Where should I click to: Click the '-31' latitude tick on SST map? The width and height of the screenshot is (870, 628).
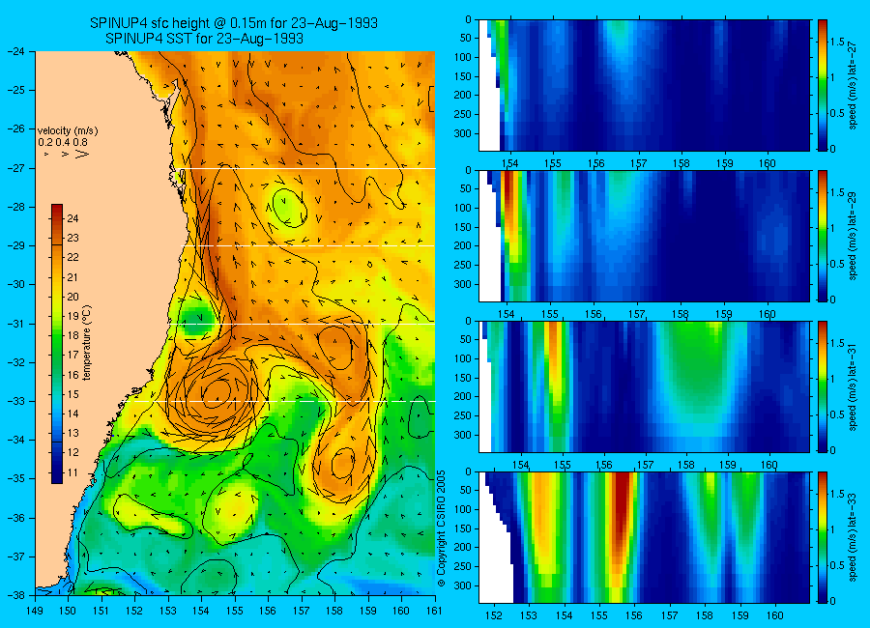[15, 324]
